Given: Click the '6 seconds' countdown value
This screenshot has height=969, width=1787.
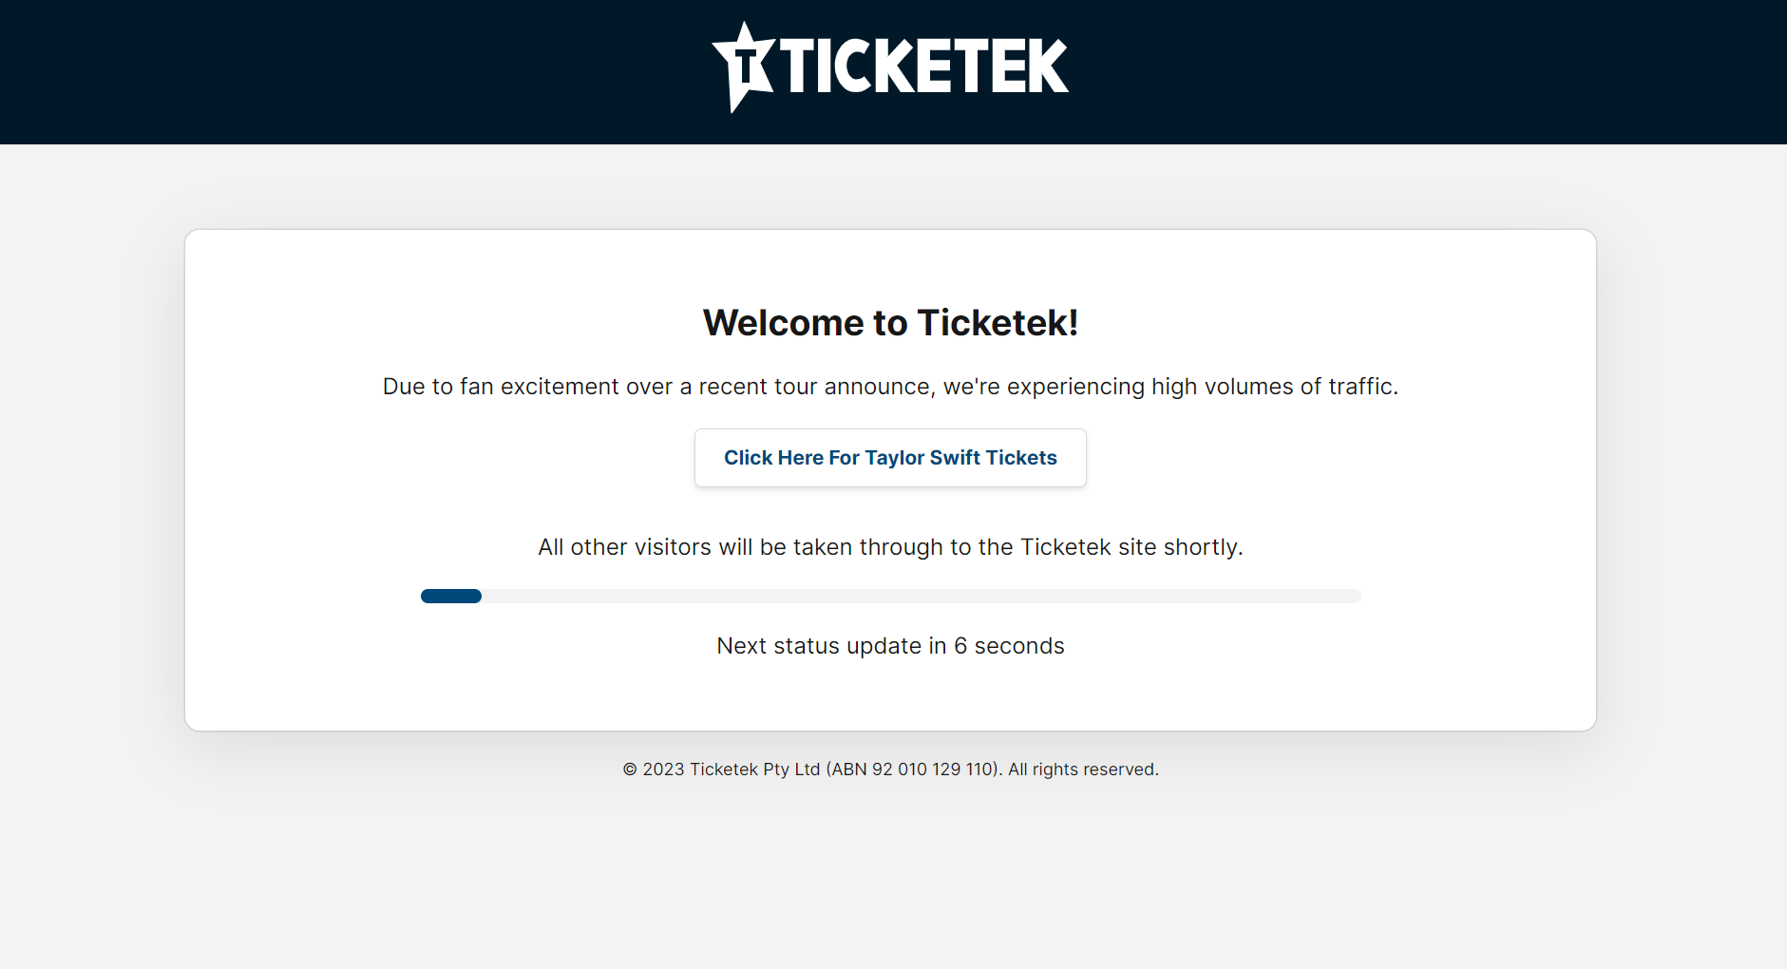Looking at the screenshot, I should coord(1009,646).
